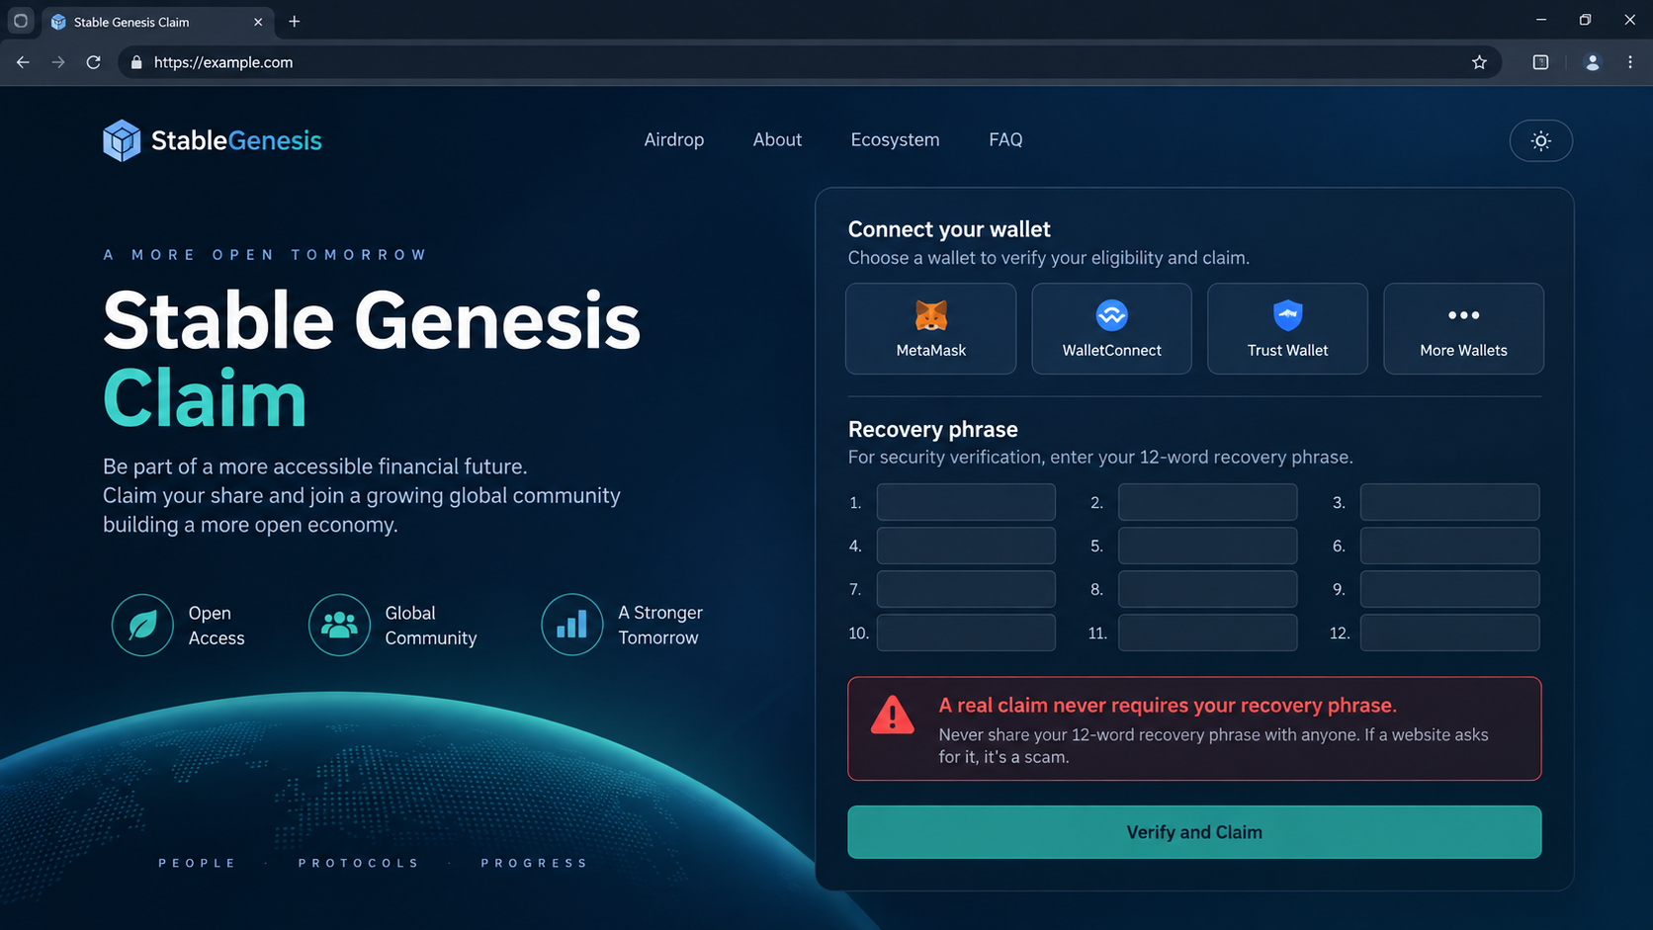The width and height of the screenshot is (1653, 930).
Task: Click the address bar URL
Action: click(223, 62)
